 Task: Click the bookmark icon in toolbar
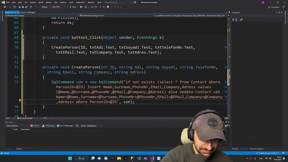click(x=108, y=7)
